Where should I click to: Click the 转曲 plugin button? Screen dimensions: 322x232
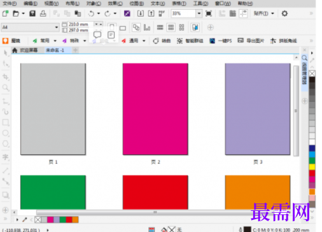162,41
